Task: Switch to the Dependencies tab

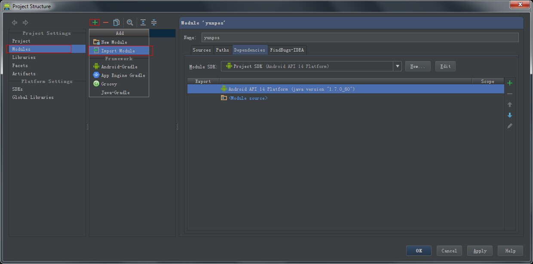Action: click(x=249, y=50)
